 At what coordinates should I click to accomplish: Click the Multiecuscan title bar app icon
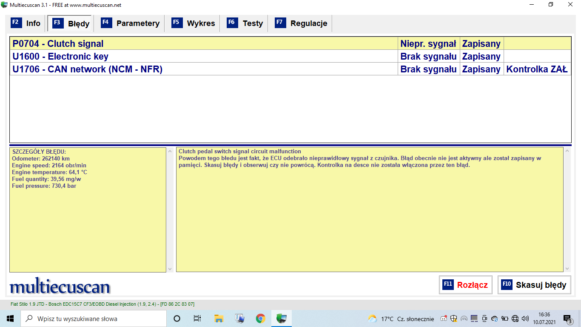pyautogui.click(x=4, y=5)
